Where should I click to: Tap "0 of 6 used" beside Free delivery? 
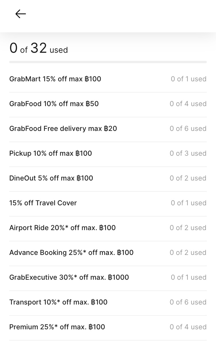pyautogui.click(x=188, y=129)
